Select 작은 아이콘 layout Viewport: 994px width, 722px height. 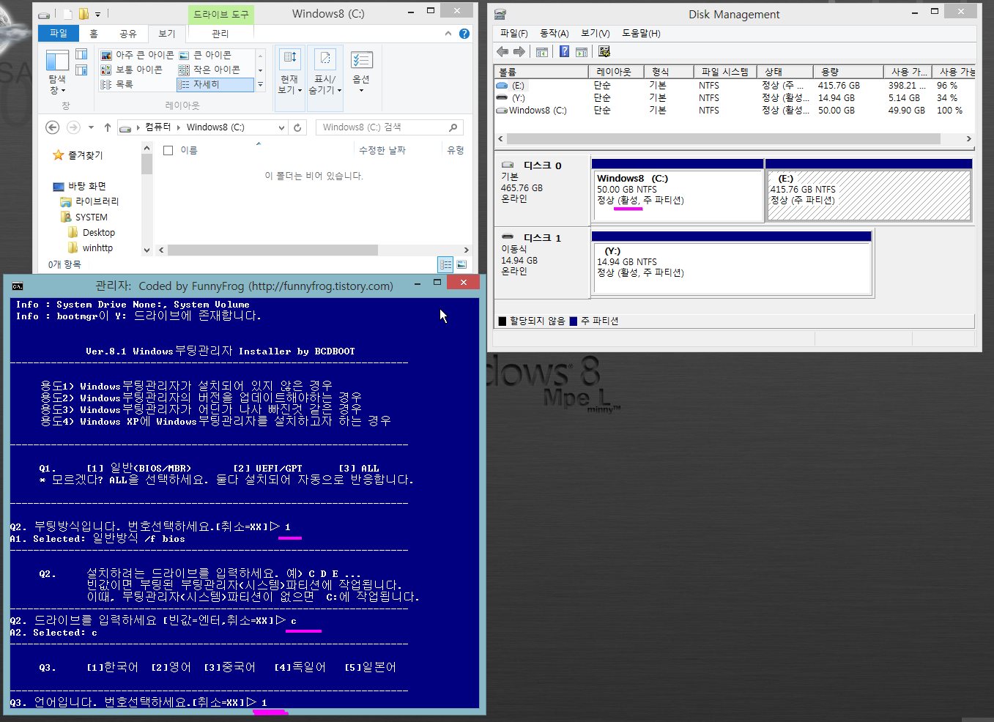tap(209, 70)
